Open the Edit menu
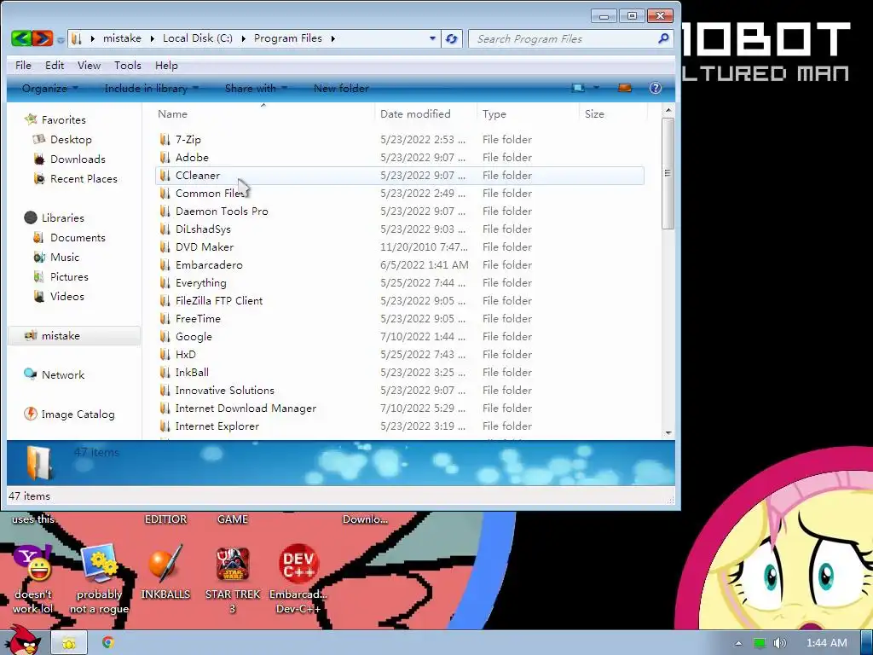 click(55, 66)
